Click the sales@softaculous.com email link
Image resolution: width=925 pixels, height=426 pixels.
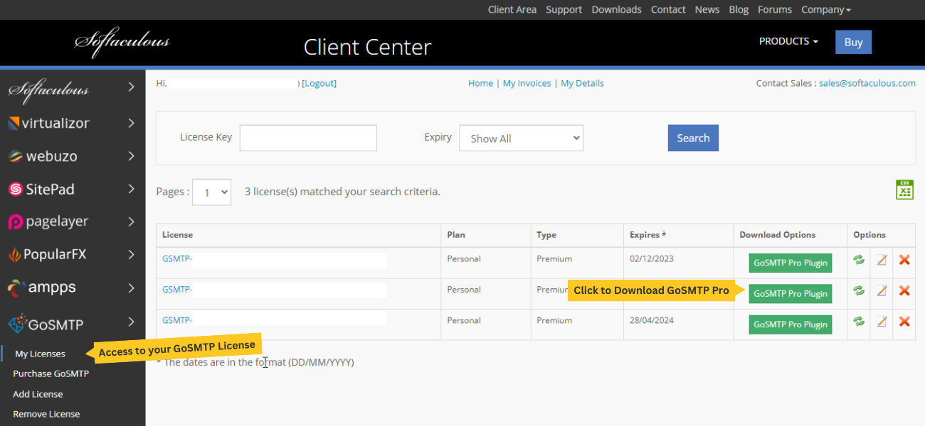pyautogui.click(x=867, y=83)
